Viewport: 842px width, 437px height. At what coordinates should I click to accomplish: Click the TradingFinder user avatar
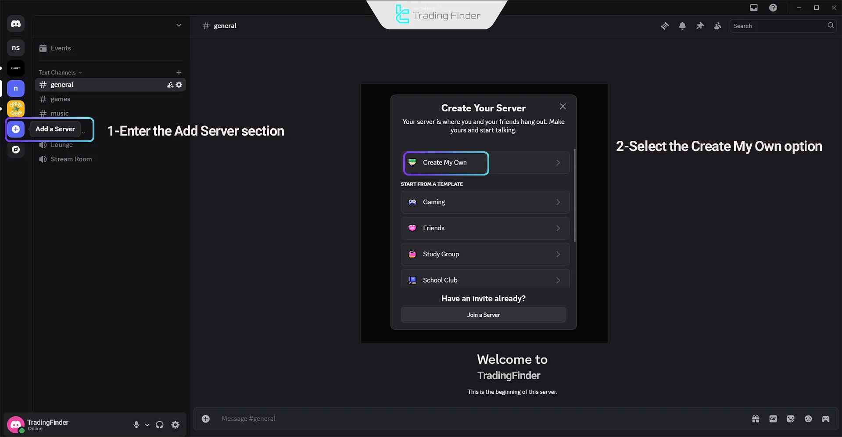[16, 425]
